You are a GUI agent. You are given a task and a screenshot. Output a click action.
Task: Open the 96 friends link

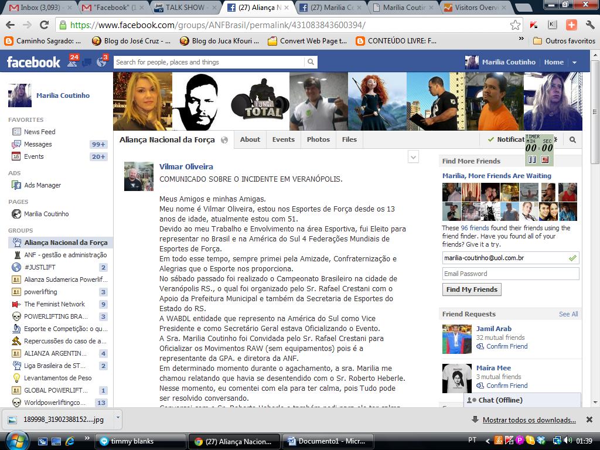[475, 228]
